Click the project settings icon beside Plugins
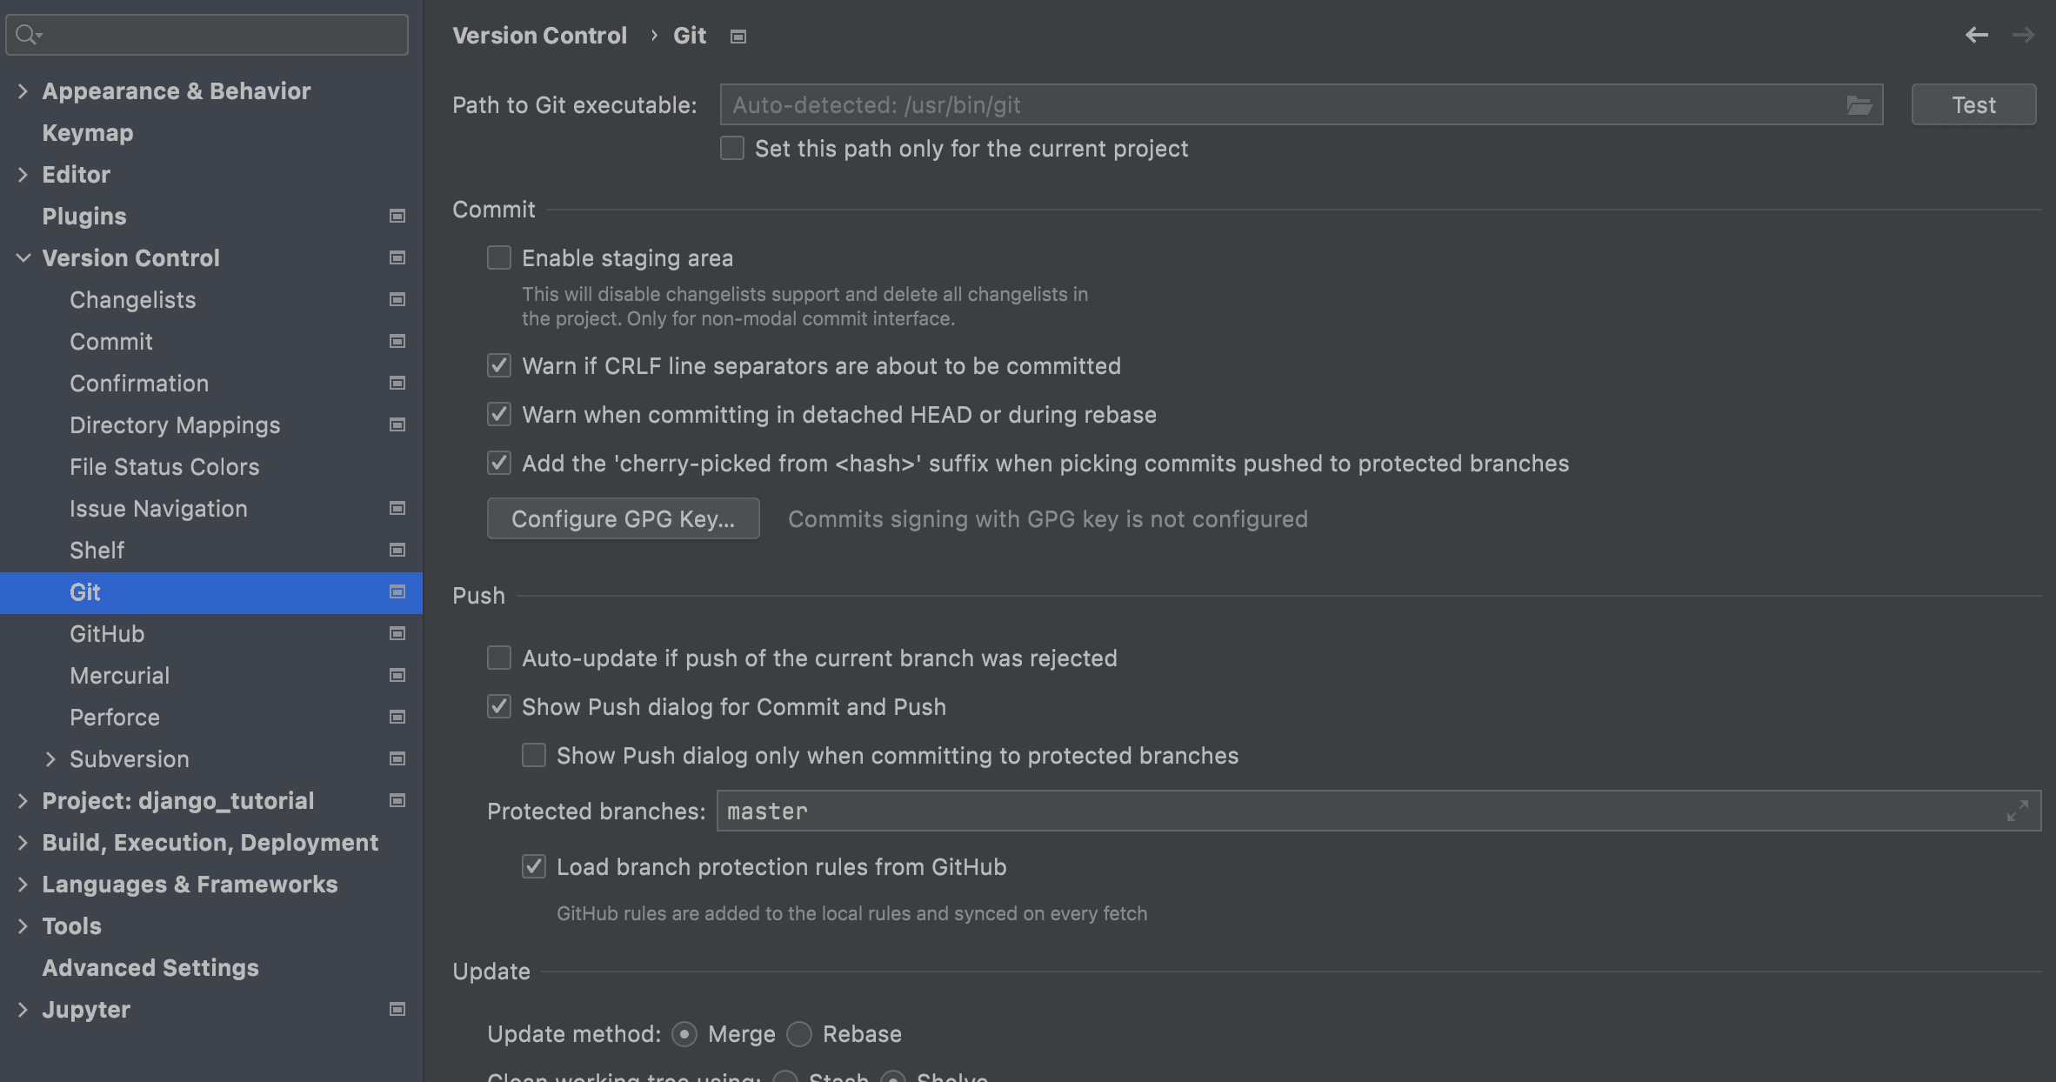Screen dimensions: 2056x1082 click(397, 216)
